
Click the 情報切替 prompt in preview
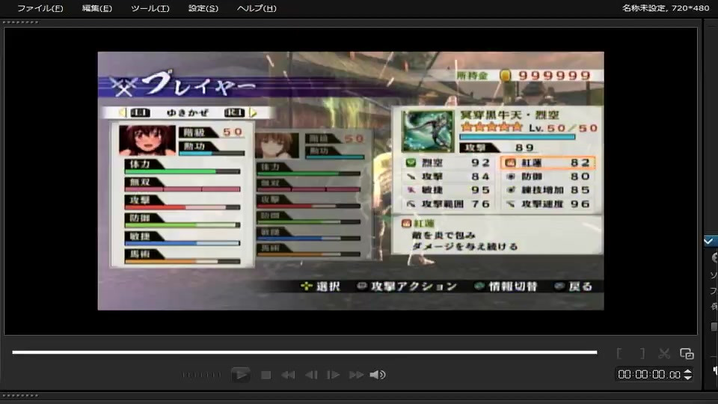tap(506, 287)
